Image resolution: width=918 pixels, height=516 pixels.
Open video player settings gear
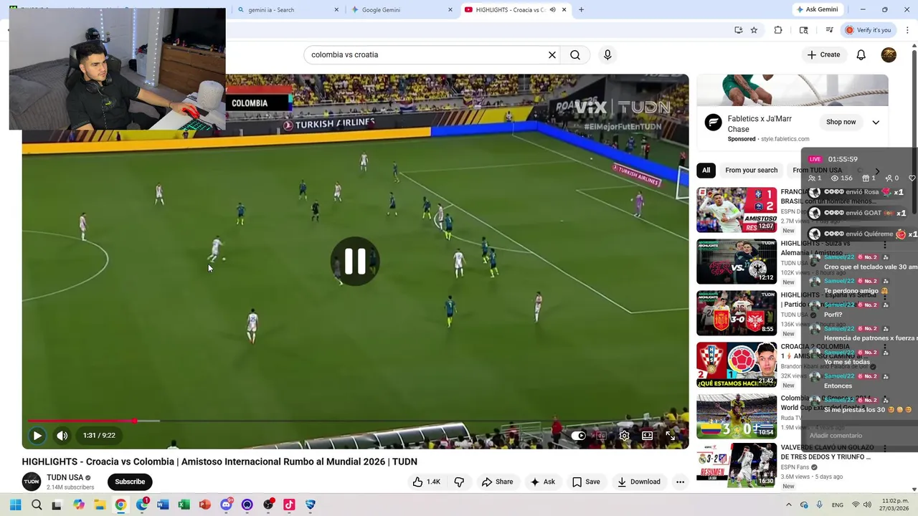tap(624, 435)
